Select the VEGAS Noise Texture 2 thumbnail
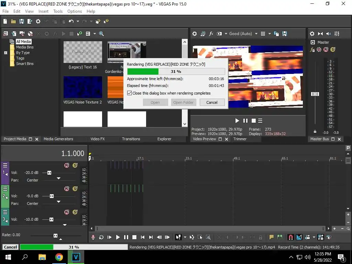 click(x=83, y=87)
